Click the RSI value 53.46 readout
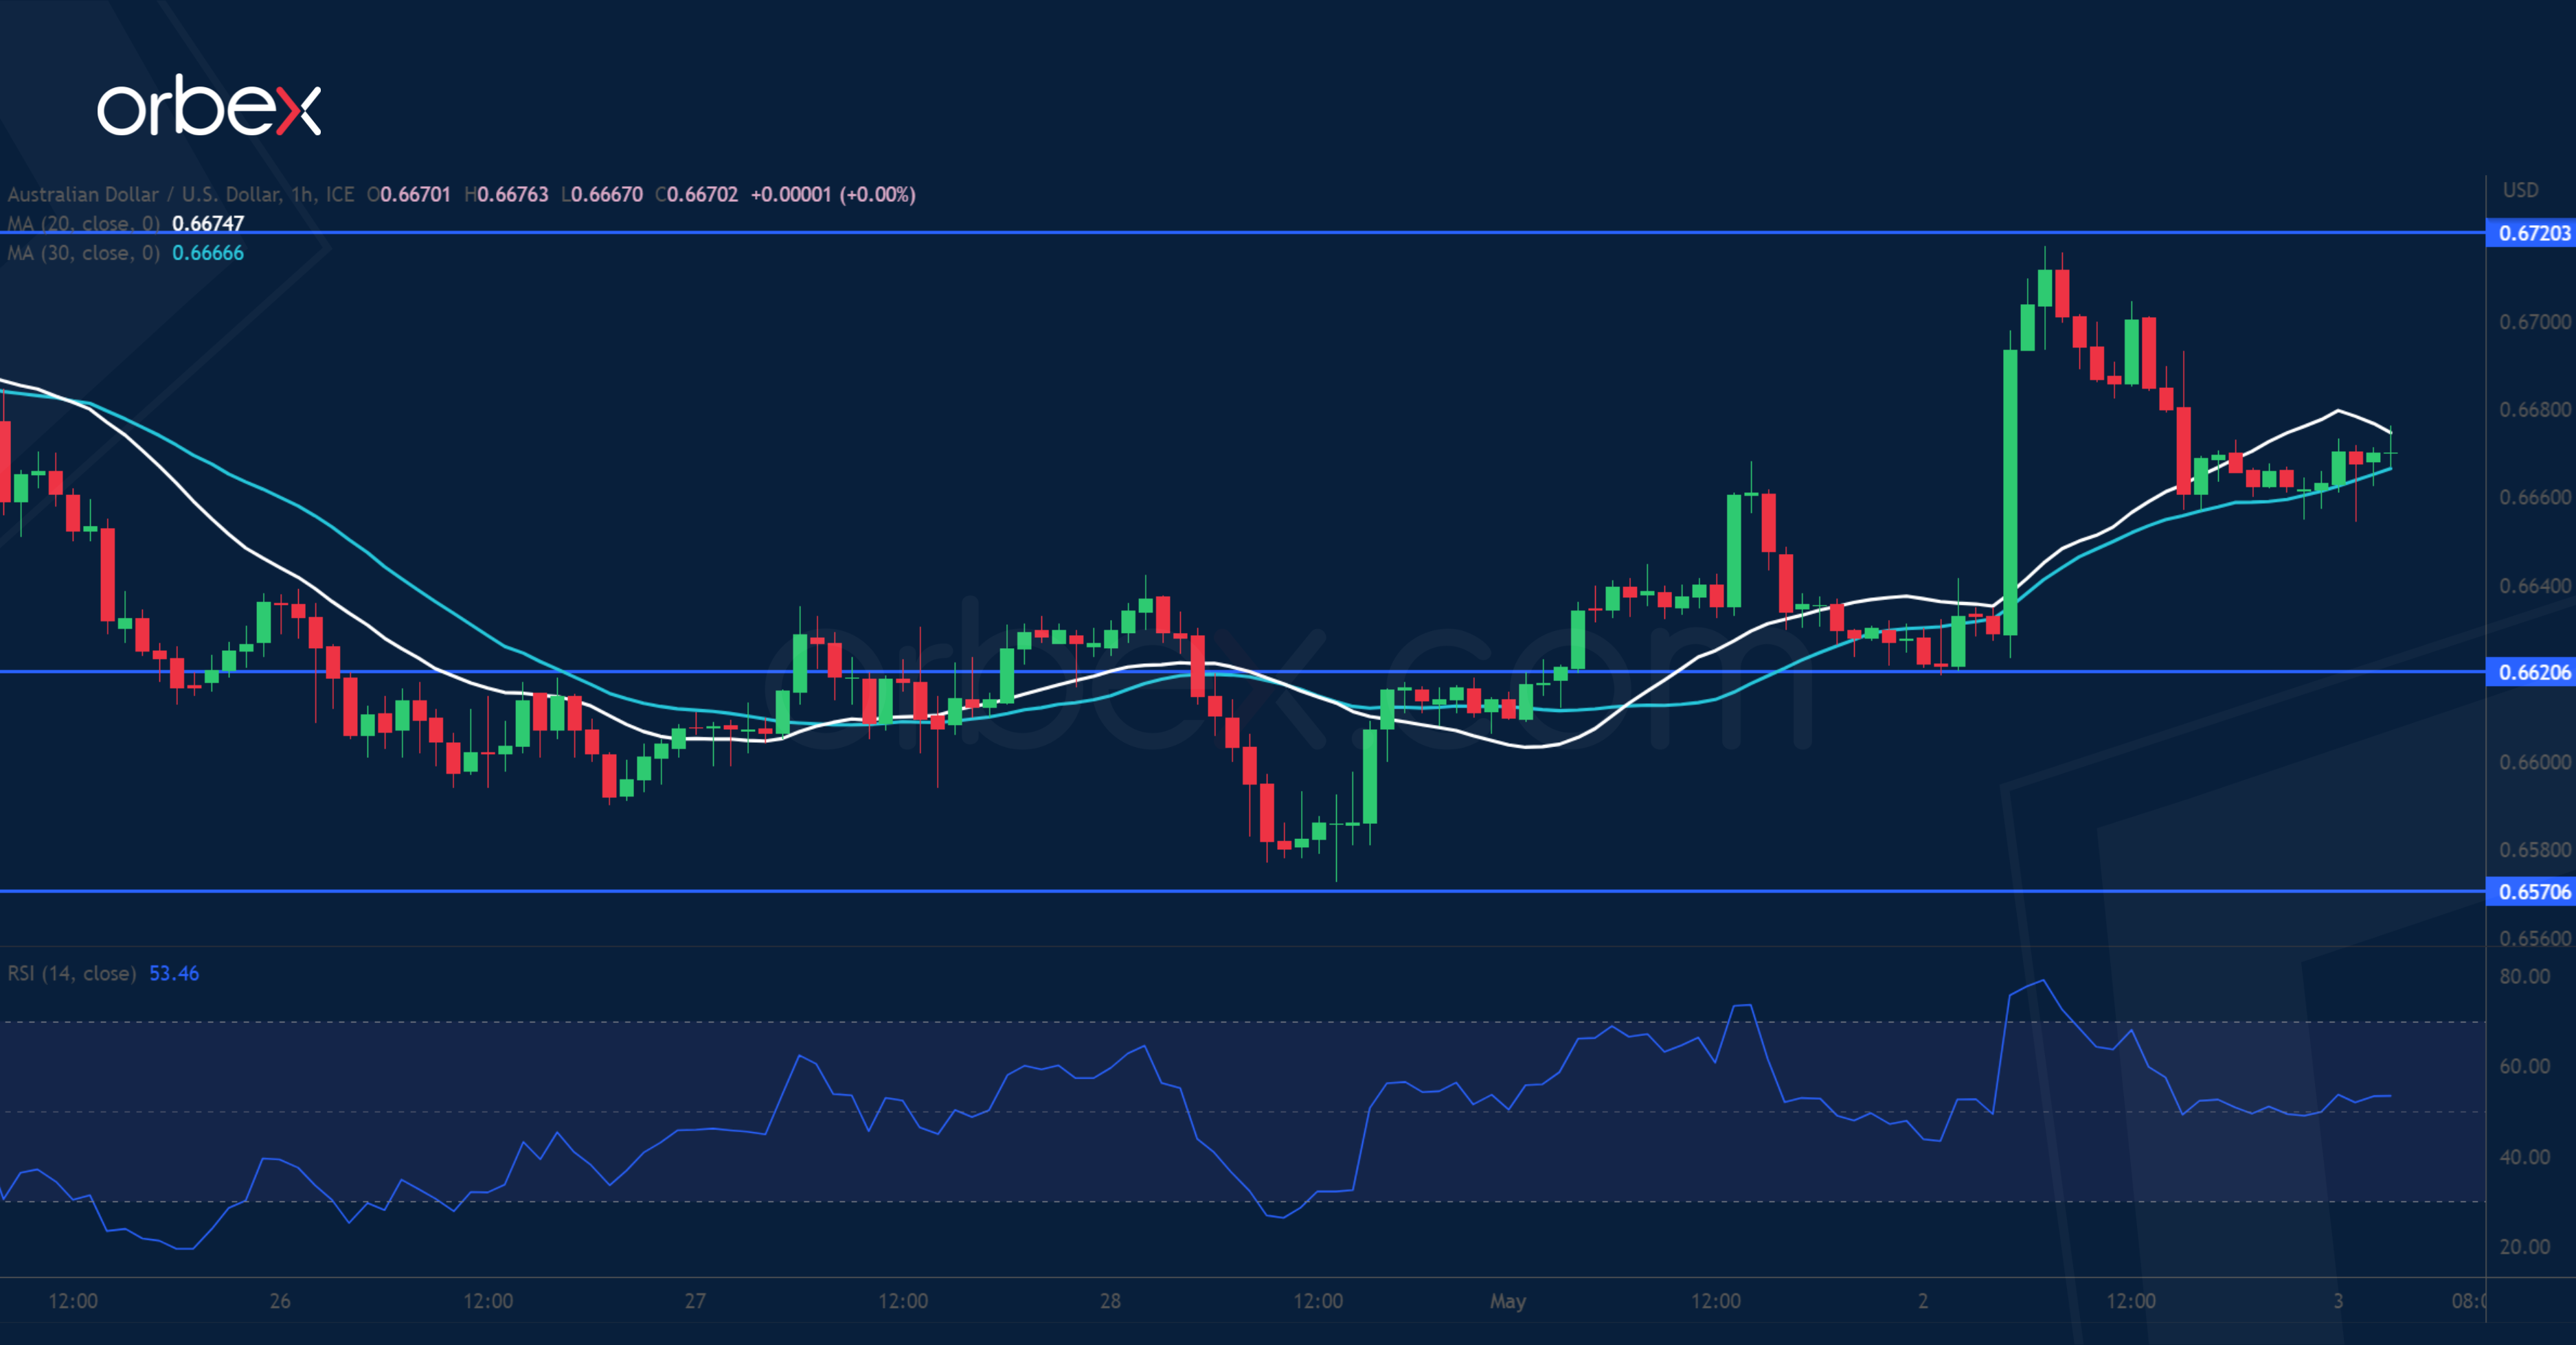 [x=174, y=974]
